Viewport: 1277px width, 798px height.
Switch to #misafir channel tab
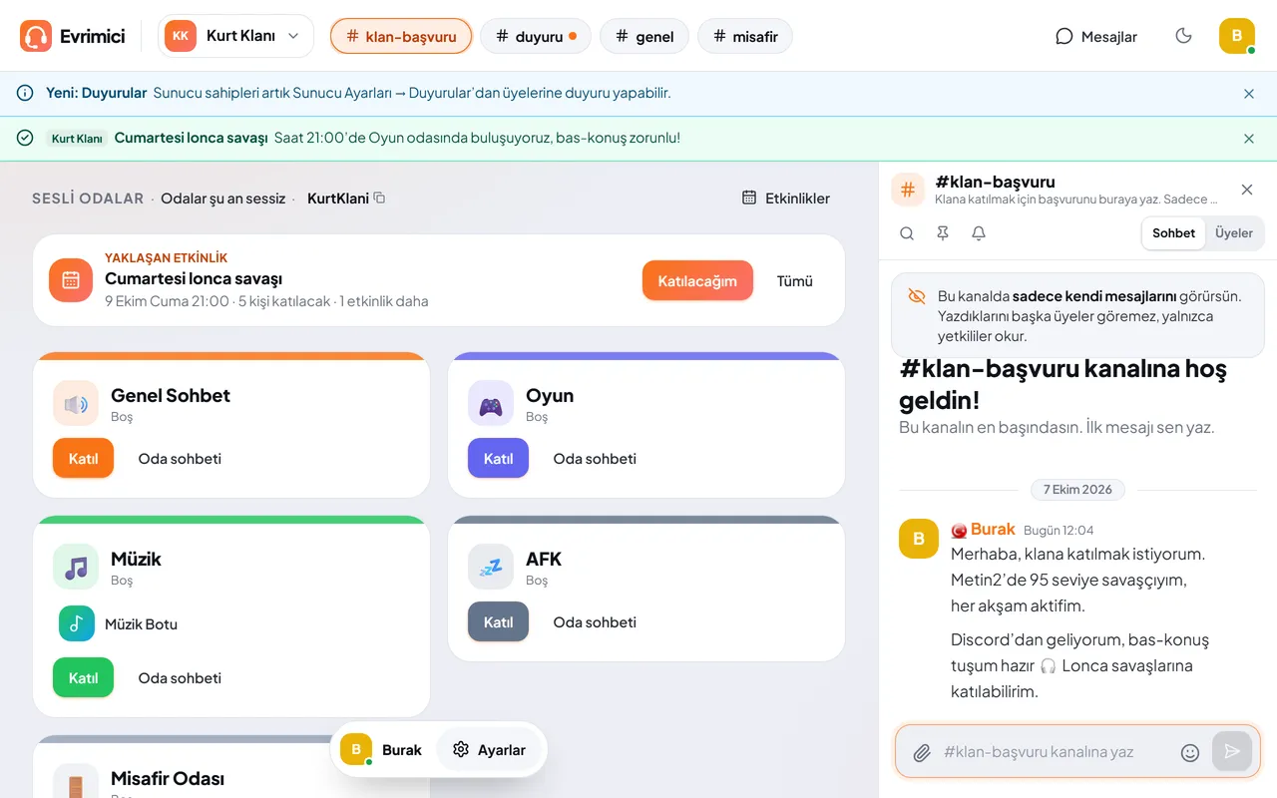pos(745,37)
